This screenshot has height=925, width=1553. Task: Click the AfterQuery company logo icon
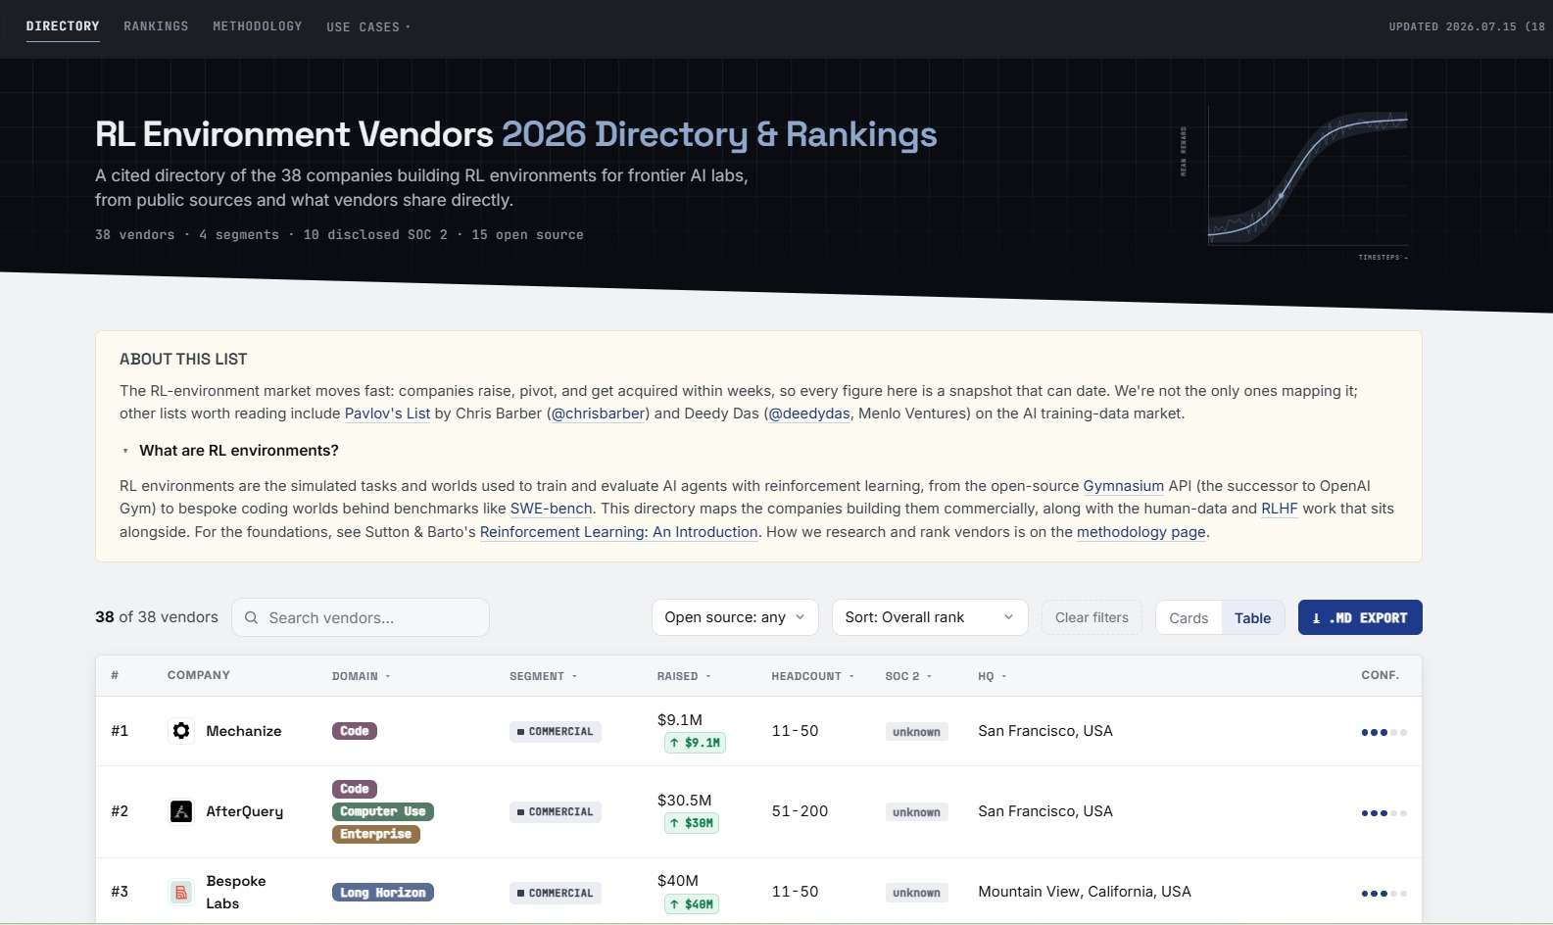pyautogui.click(x=181, y=811)
